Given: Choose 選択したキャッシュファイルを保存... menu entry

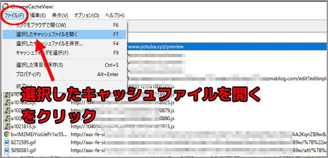Looking at the screenshot, I should point(64,43).
